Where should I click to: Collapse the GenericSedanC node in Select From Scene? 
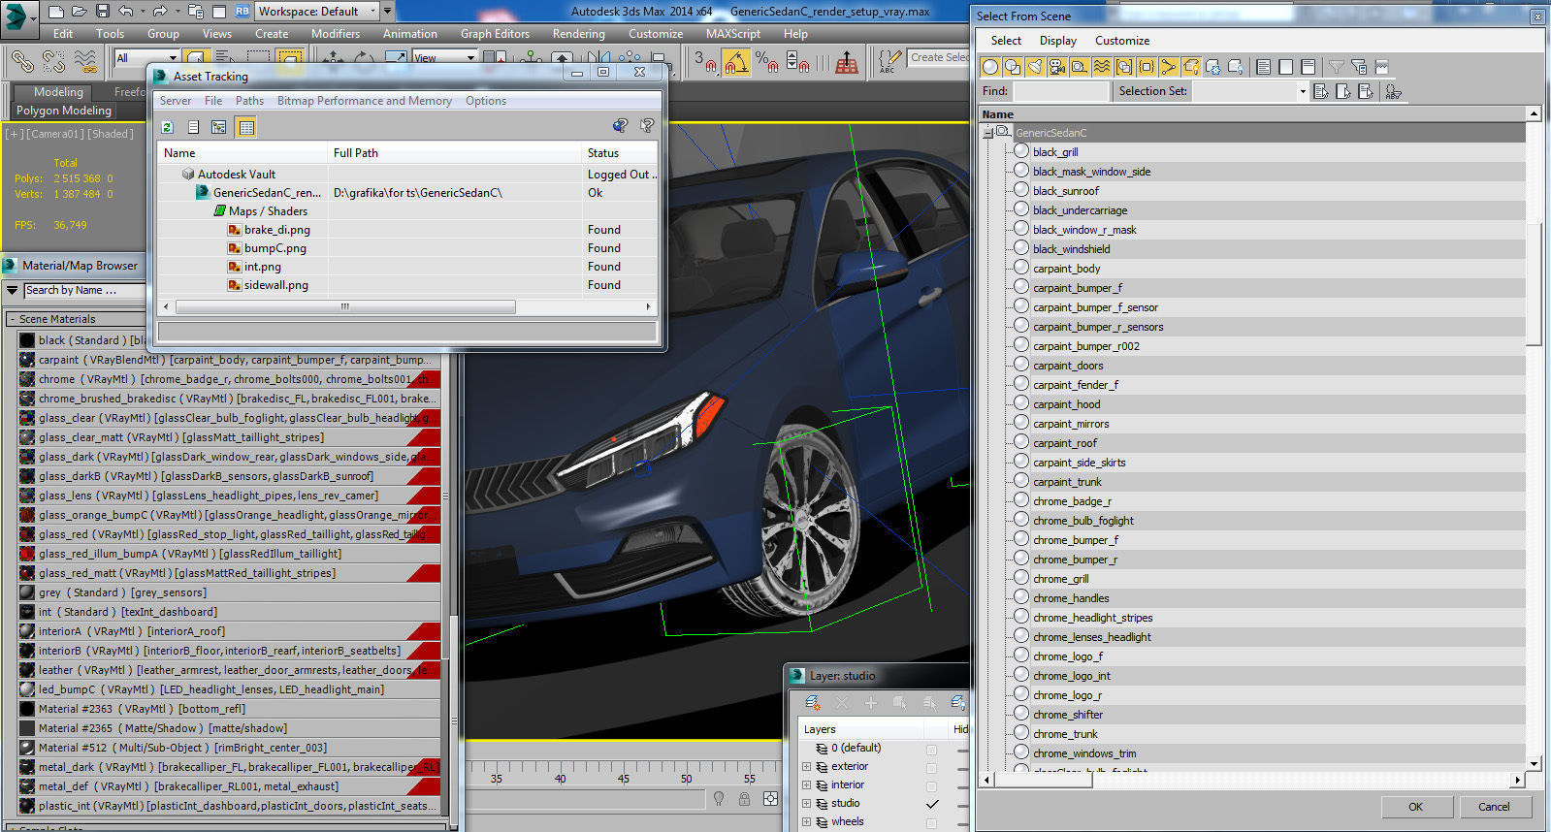pyautogui.click(x=987, y=133)
